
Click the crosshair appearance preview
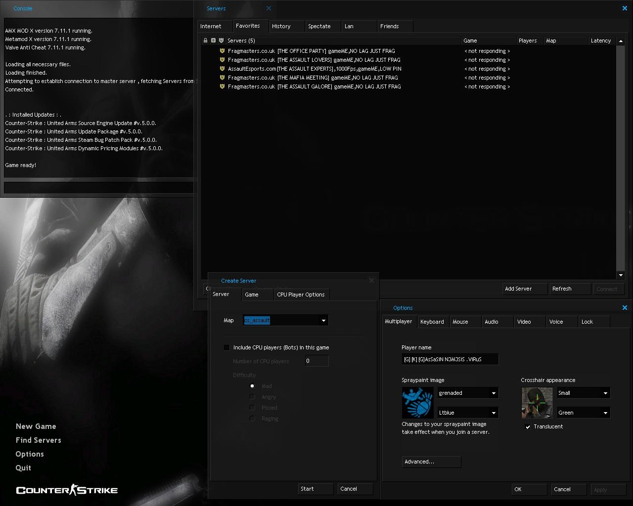point(537,403)
